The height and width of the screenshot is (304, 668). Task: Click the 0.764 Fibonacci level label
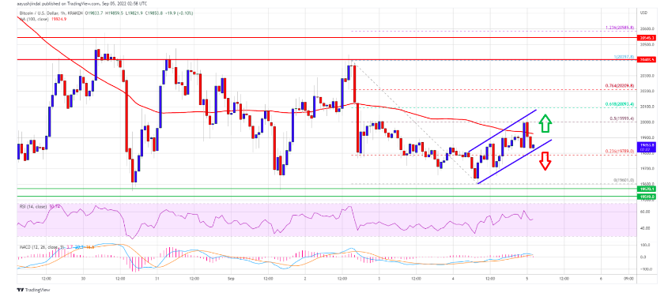(x=621, y=85)
